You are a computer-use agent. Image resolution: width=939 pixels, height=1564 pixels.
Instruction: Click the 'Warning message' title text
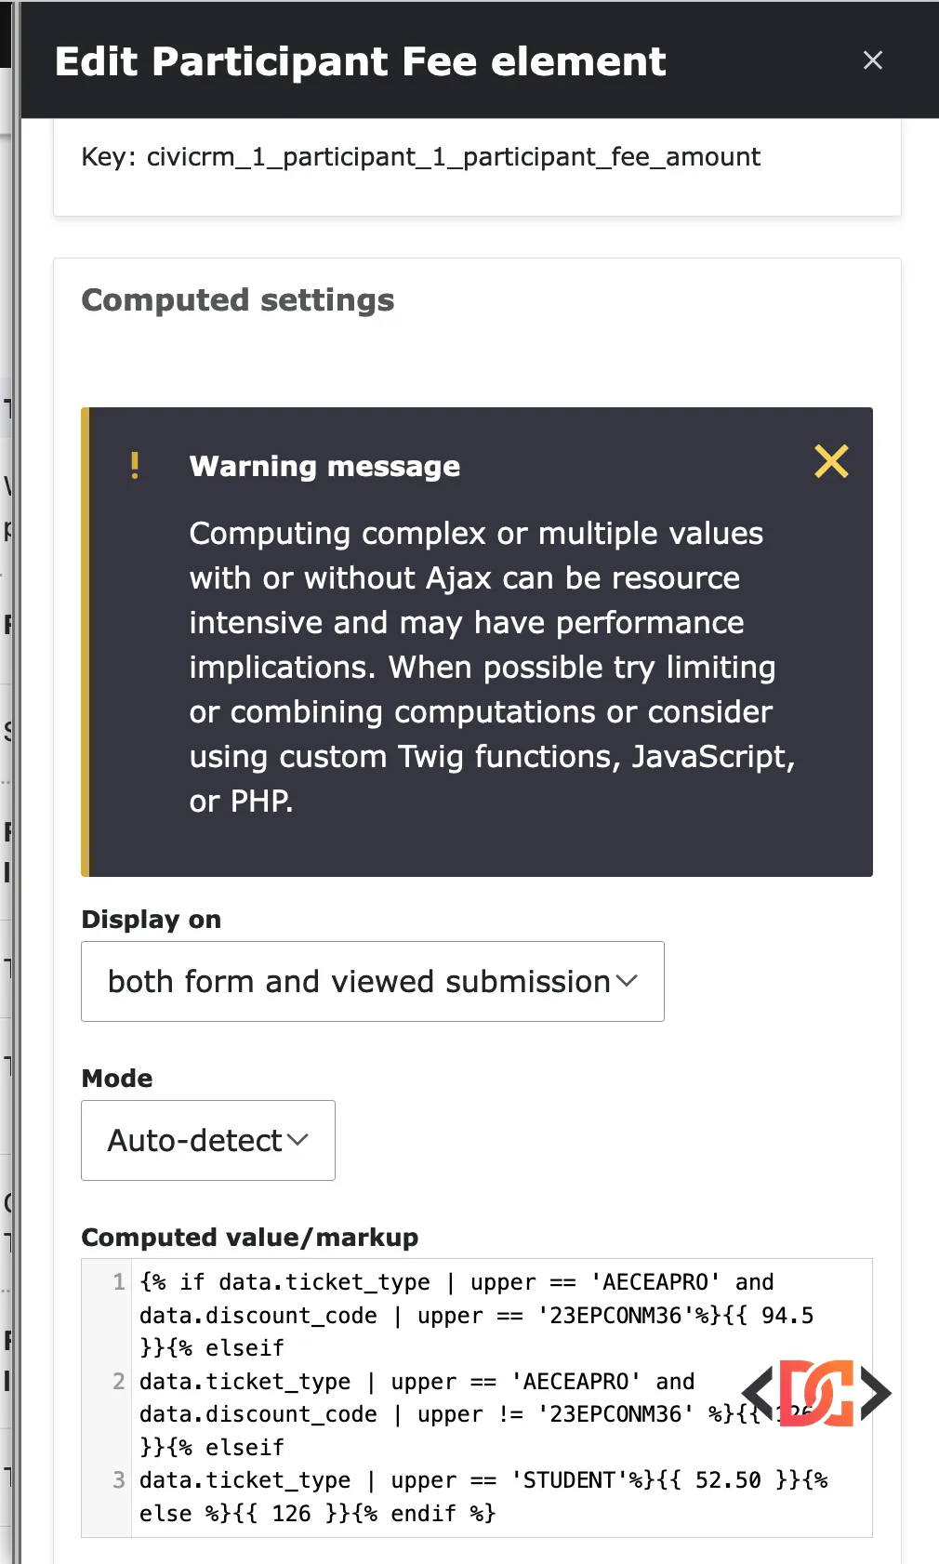(324, 466)
